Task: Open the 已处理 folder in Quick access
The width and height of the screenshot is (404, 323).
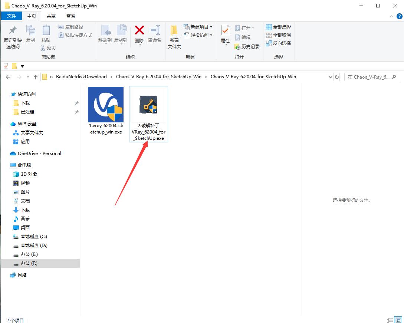Action: point(24,112)
